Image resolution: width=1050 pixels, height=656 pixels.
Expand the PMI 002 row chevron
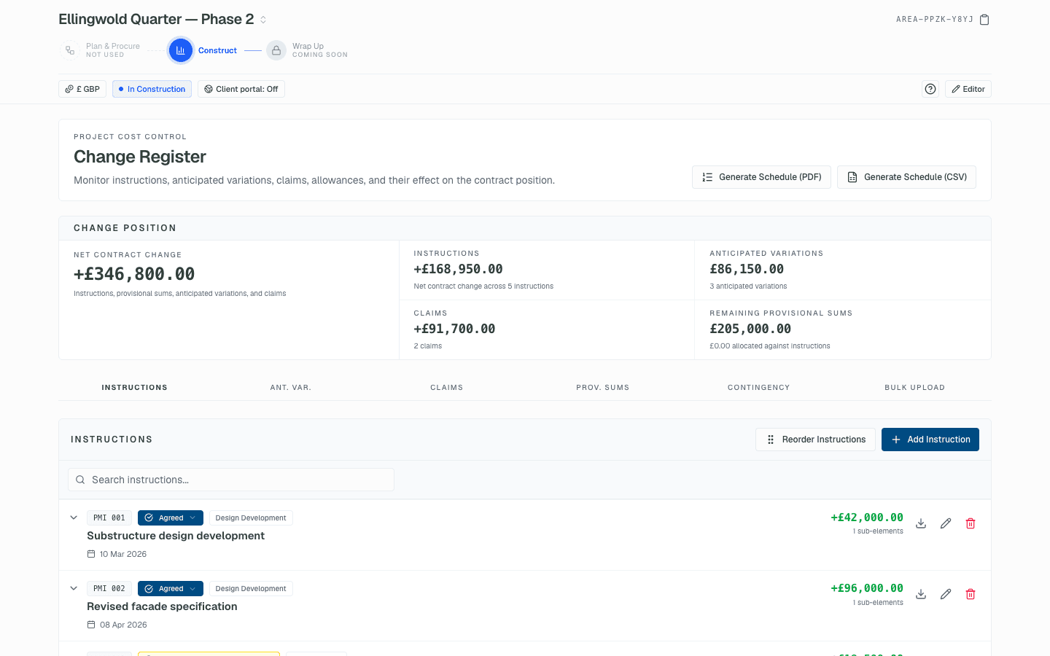click(74, 588)
